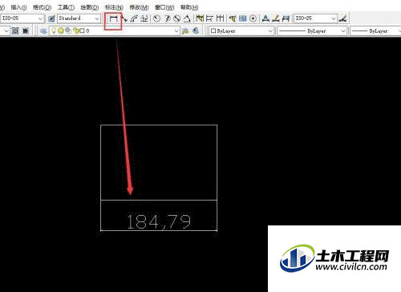The image size is (401, 292).
Task: Open the 绘图(D) menu
Action: 90,7
